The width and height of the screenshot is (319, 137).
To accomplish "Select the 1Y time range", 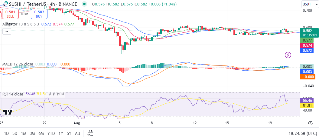I will click(x=61, y=134).
